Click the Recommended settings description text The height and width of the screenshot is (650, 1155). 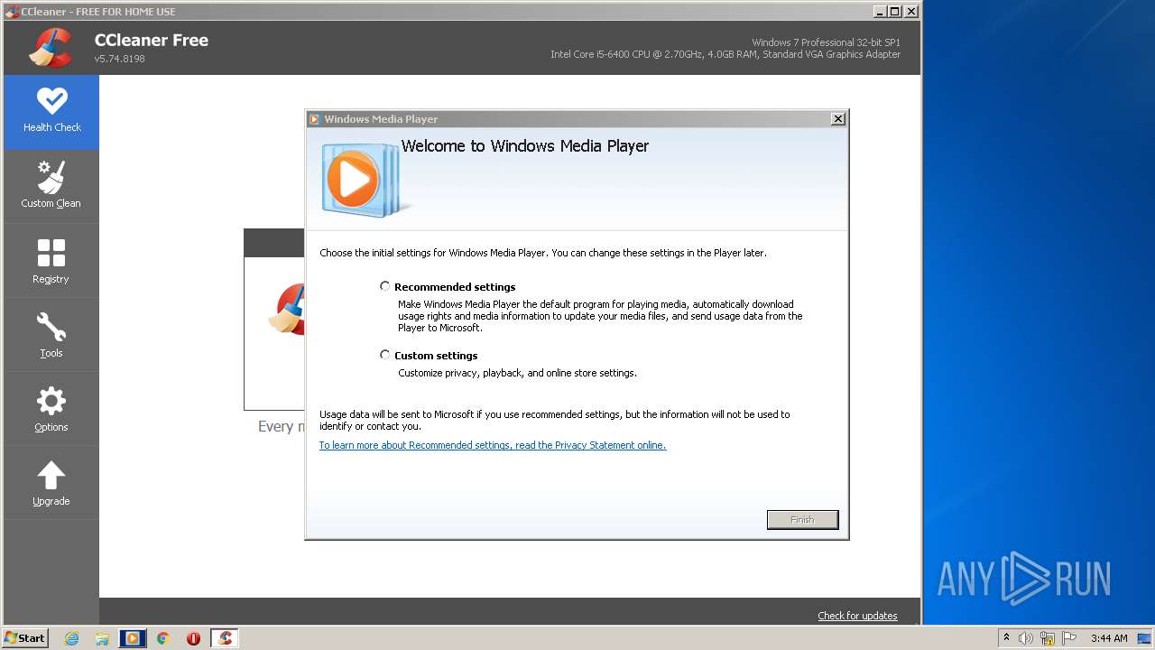(600, 316)
